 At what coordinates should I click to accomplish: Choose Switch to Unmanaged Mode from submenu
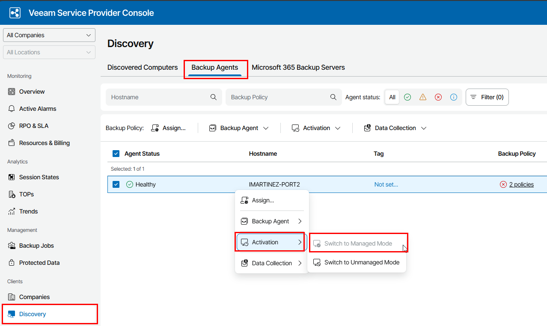click(x=361, y=262)
